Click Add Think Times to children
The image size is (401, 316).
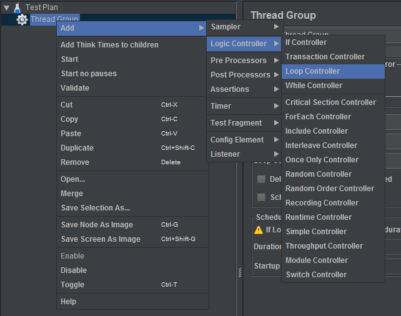(109, 45)
